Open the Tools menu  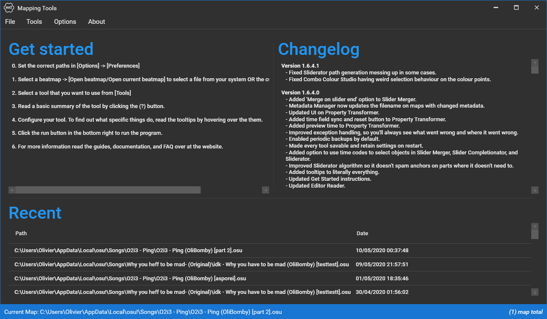point(34,22)
